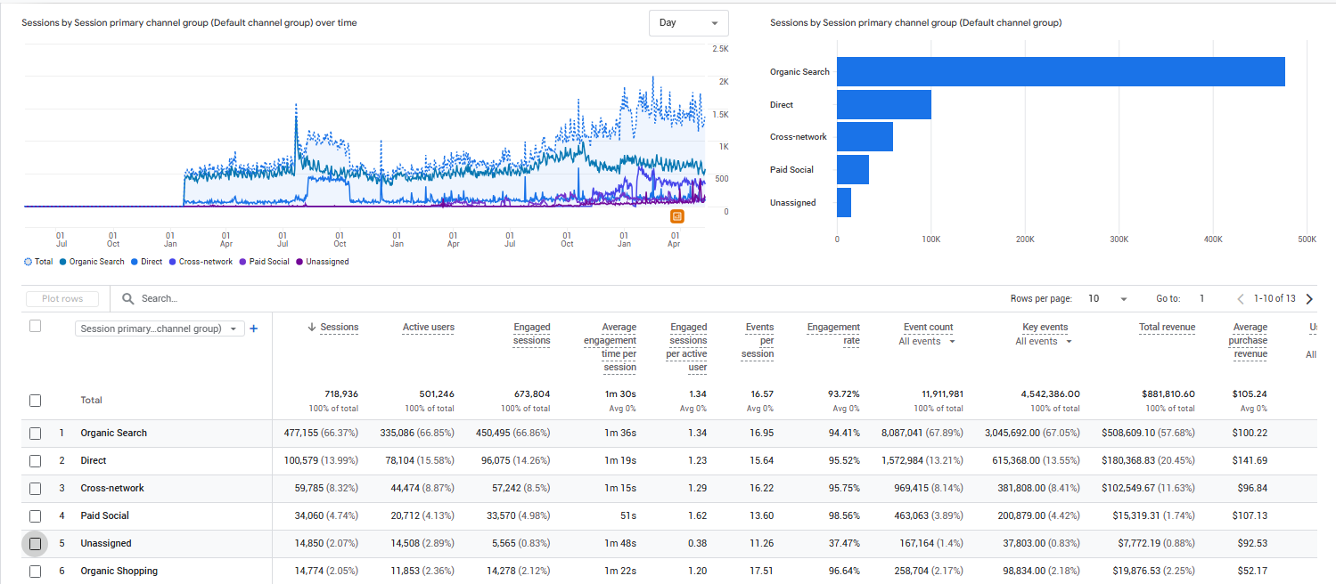The height and width of the screenshot is (584, 1336).
Task: Sort by Engaged sessions per active user
Action: [688, 347]
